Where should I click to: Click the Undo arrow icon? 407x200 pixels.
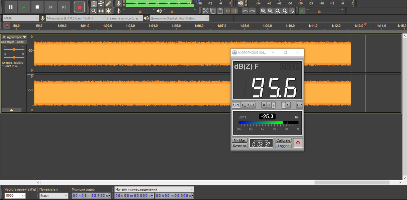click(x=245, y=11)
